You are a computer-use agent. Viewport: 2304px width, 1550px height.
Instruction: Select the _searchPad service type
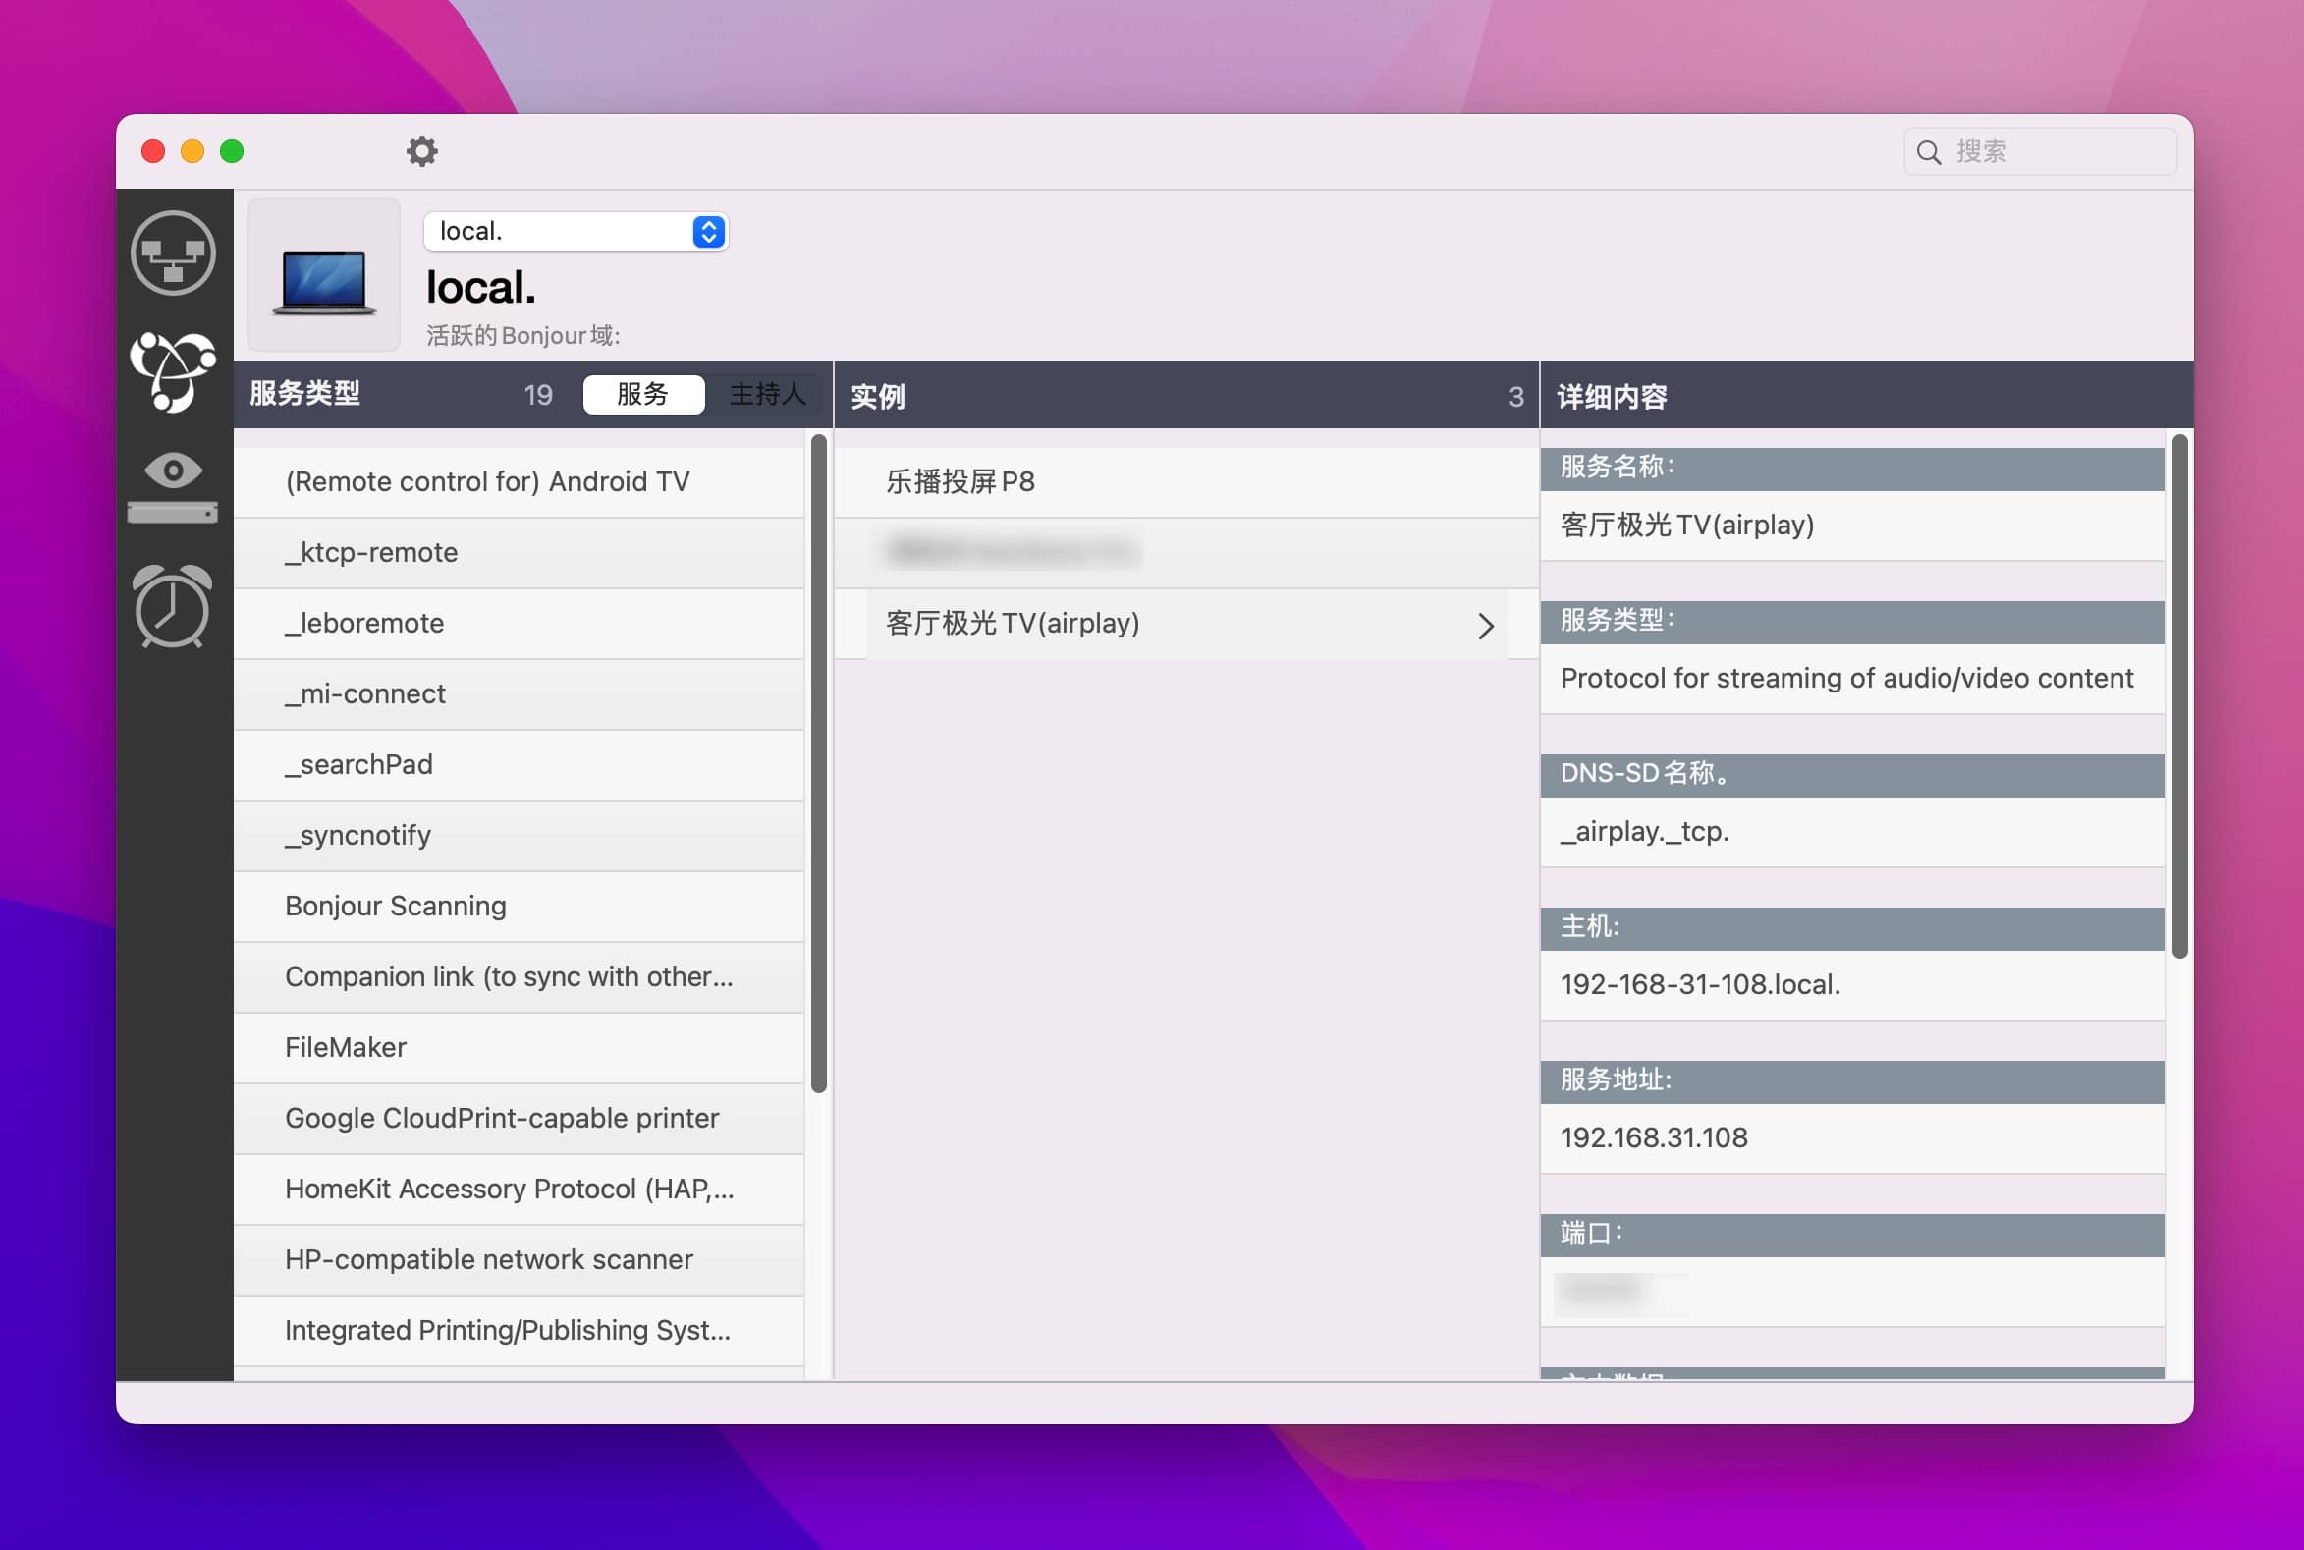coord(519,765)
